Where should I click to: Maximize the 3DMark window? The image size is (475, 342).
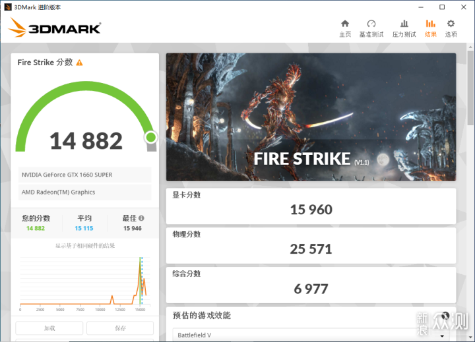click(442, 7)
